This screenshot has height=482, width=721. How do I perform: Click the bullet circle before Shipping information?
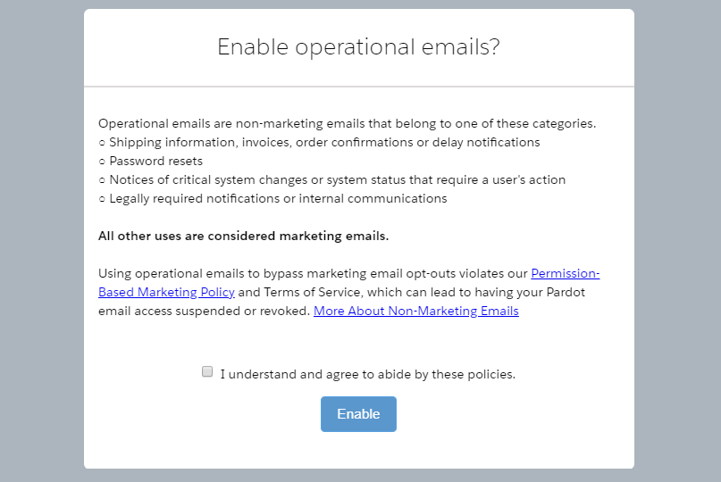(102, 143)
